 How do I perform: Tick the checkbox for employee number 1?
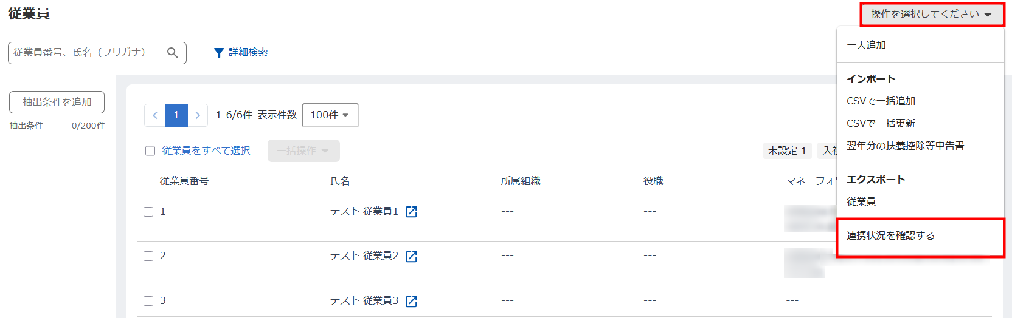[x=148, y=212]
